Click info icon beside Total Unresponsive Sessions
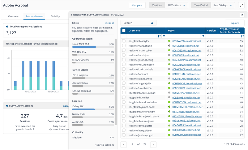The height and width of the screenshot is (150, 248). [7, 27]
